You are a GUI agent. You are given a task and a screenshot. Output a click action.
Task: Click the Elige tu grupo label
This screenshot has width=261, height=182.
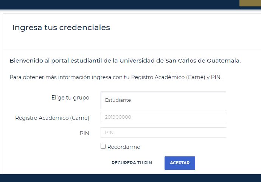point(70,98)
